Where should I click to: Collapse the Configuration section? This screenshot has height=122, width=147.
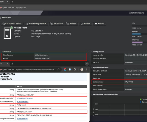[x=92, y=52]
